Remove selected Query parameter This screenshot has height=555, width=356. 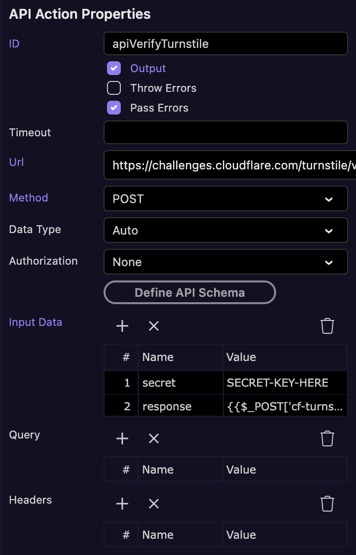154,438
